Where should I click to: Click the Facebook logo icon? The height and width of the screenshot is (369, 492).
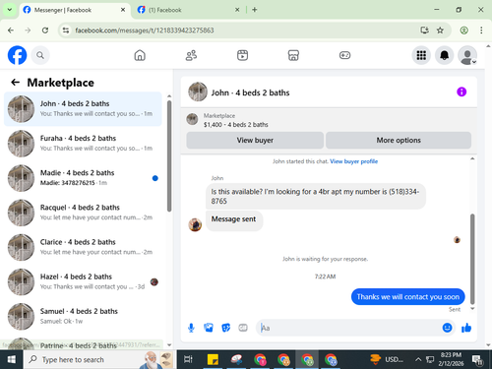pos(17,55)
